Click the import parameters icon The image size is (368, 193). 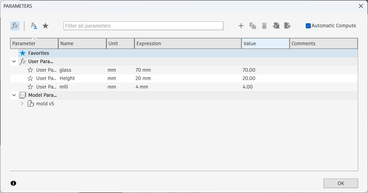[x=276, y=26]
